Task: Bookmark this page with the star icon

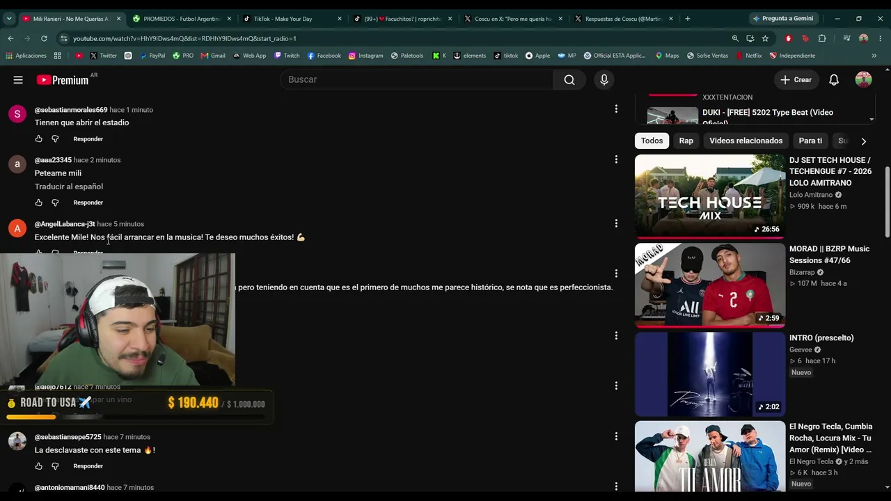Action: click(765, 38)
